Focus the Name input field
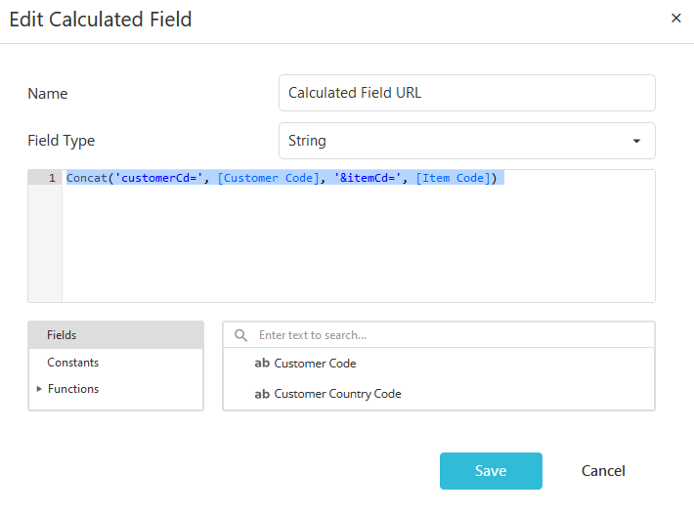Viewport: 694px width, 516px height. [466, 93]
